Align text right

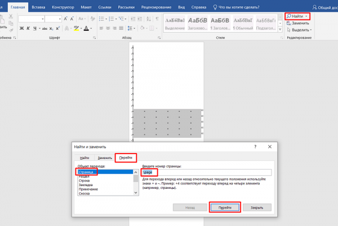coord(115,28)
